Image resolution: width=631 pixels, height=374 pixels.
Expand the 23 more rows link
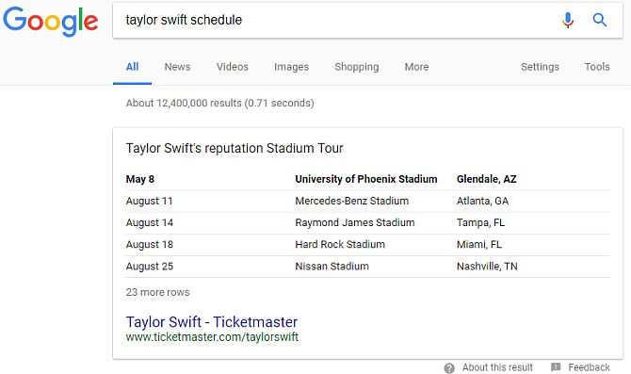[x=157, y=292]
